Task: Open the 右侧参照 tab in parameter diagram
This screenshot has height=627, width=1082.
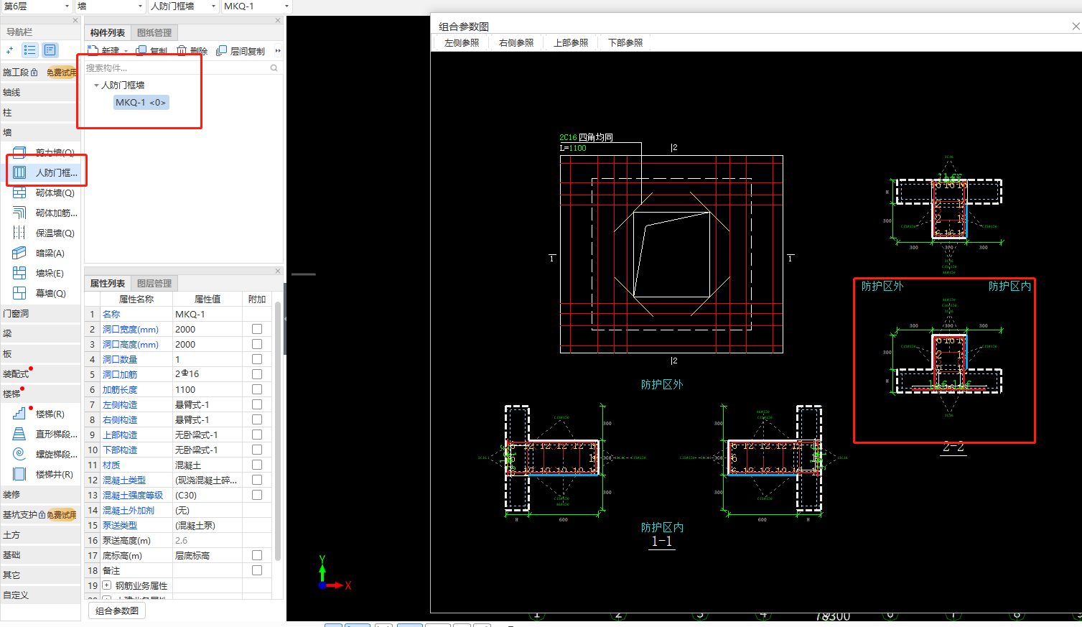Action: 516,43
